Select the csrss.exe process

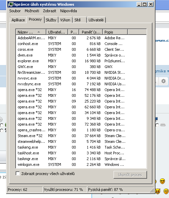pos(81,49)
